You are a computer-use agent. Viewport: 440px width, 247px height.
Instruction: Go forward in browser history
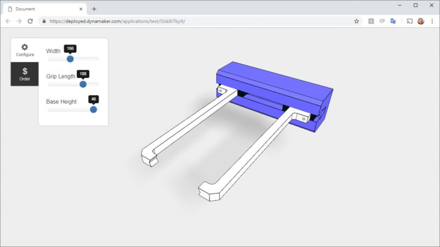pos(19,21)
